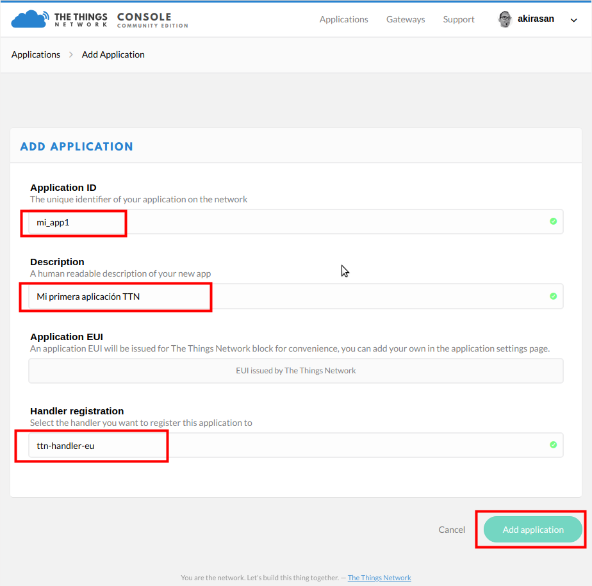This screenshot has height=586, width=592.
Task: Click the Handler registration label
Action: click(x=77, y=411)
